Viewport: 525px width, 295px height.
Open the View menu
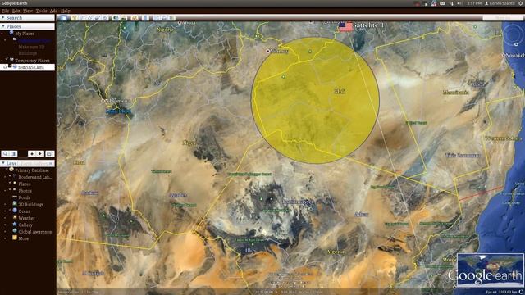[x=28, y=11]
